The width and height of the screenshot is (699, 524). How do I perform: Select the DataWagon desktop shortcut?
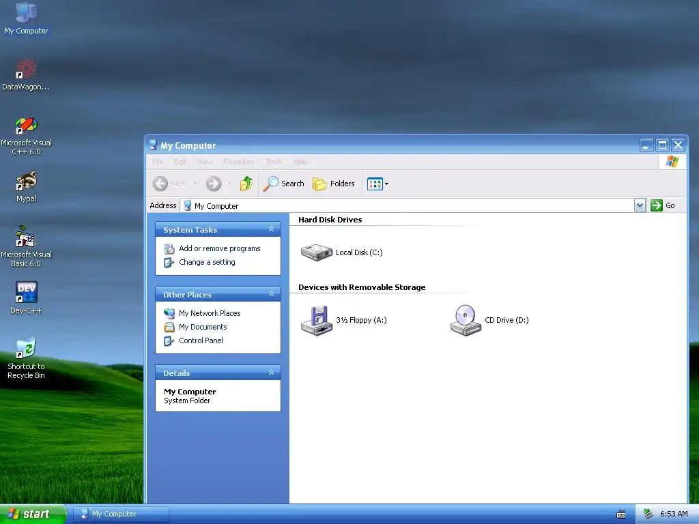click(26, 75)
